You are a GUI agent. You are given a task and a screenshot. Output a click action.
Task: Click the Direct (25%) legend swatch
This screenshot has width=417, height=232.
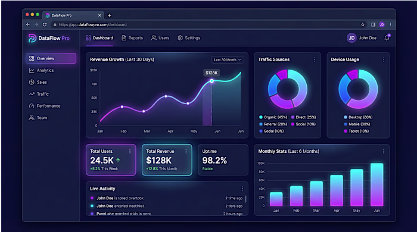(x=293, y=117)
